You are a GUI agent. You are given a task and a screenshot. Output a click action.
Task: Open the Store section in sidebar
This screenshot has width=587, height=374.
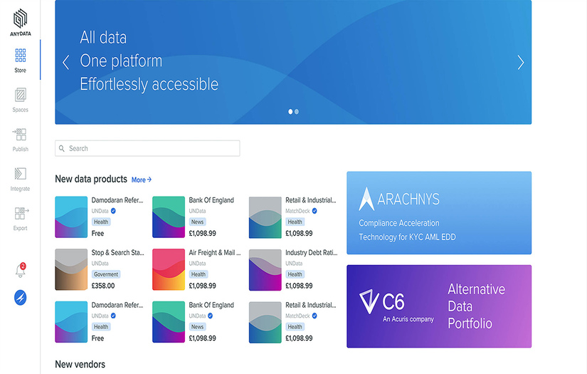tap(20, 60)
